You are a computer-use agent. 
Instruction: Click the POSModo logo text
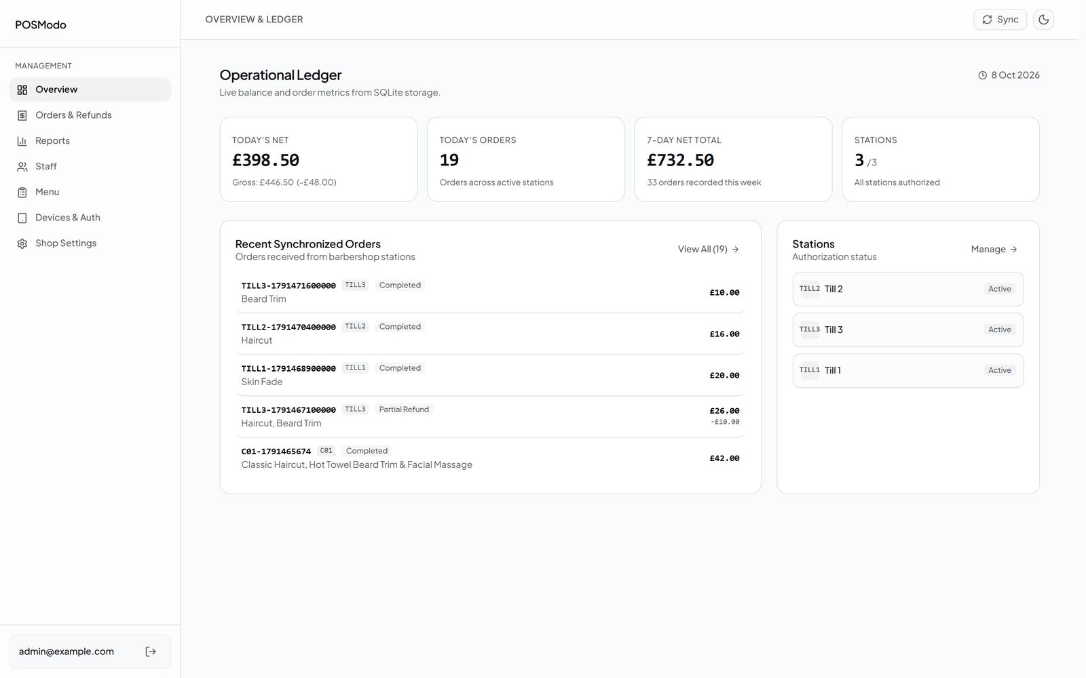(41, 25)
